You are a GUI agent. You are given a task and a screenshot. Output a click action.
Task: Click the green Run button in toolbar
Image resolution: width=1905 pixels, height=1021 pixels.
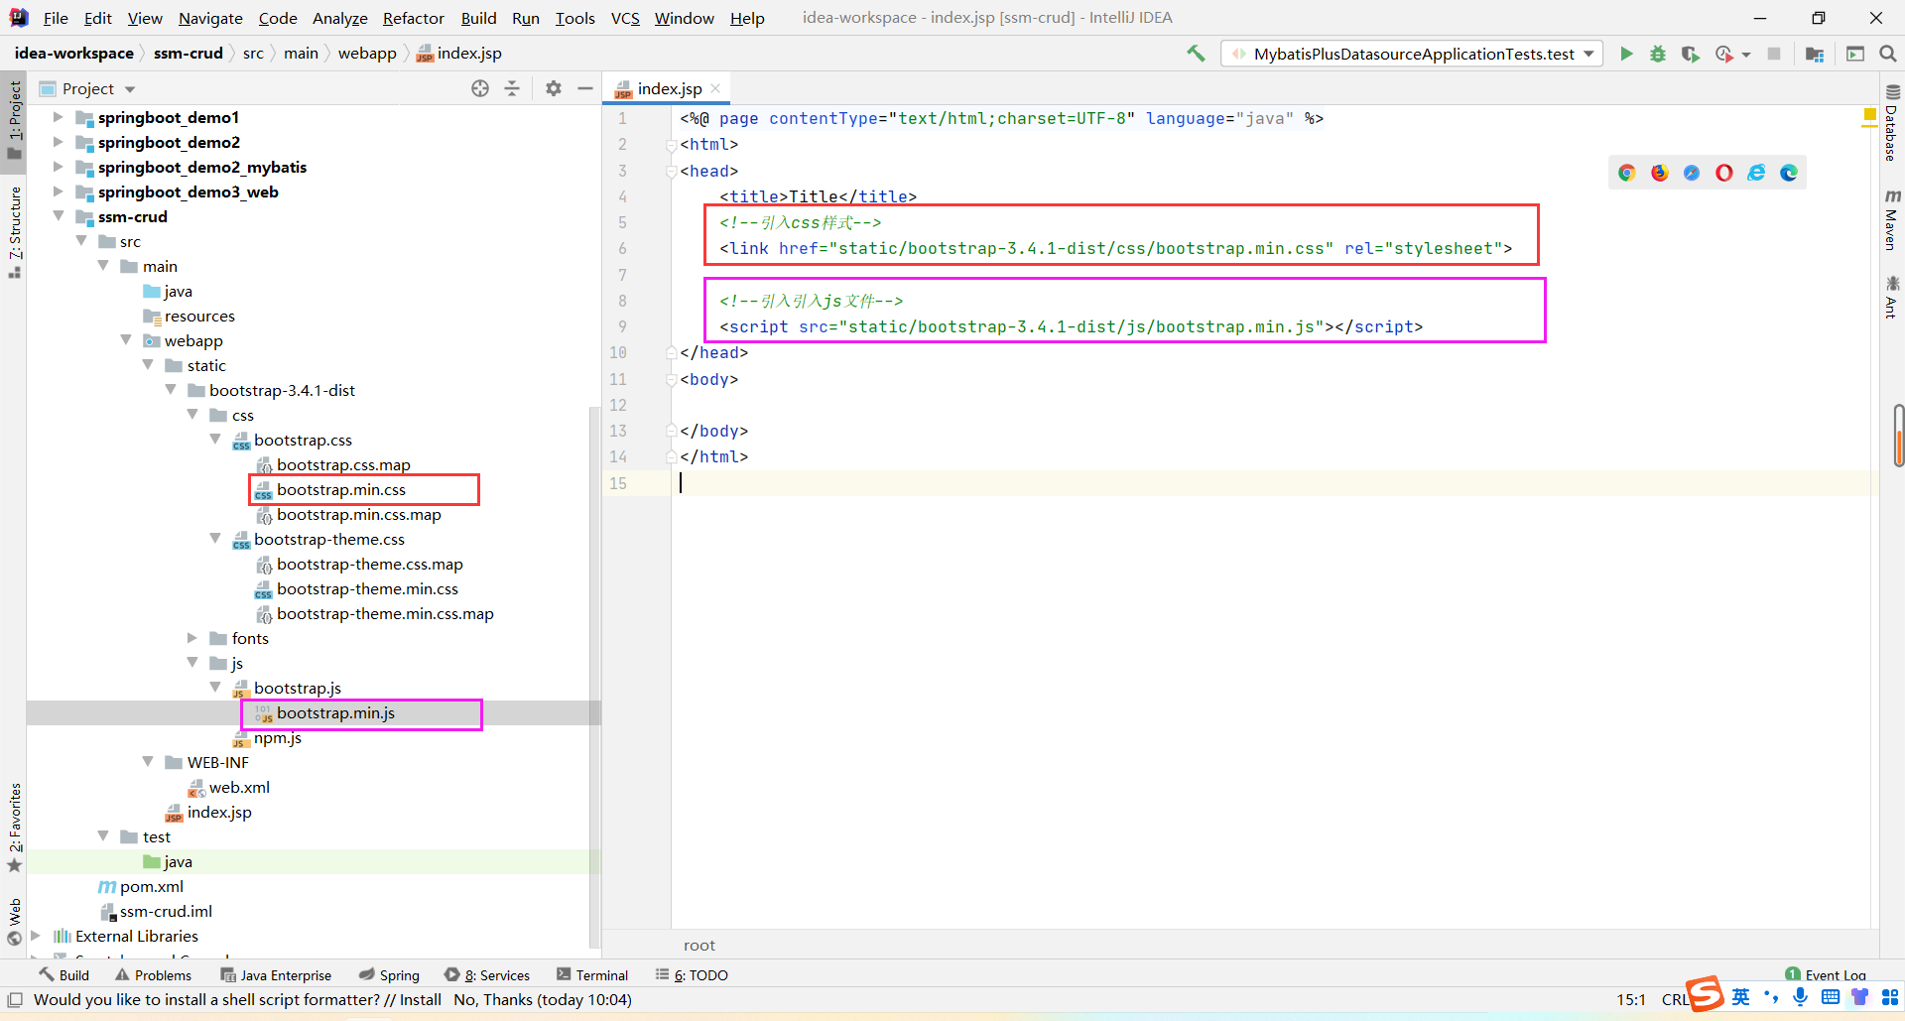pos(1626,54)
